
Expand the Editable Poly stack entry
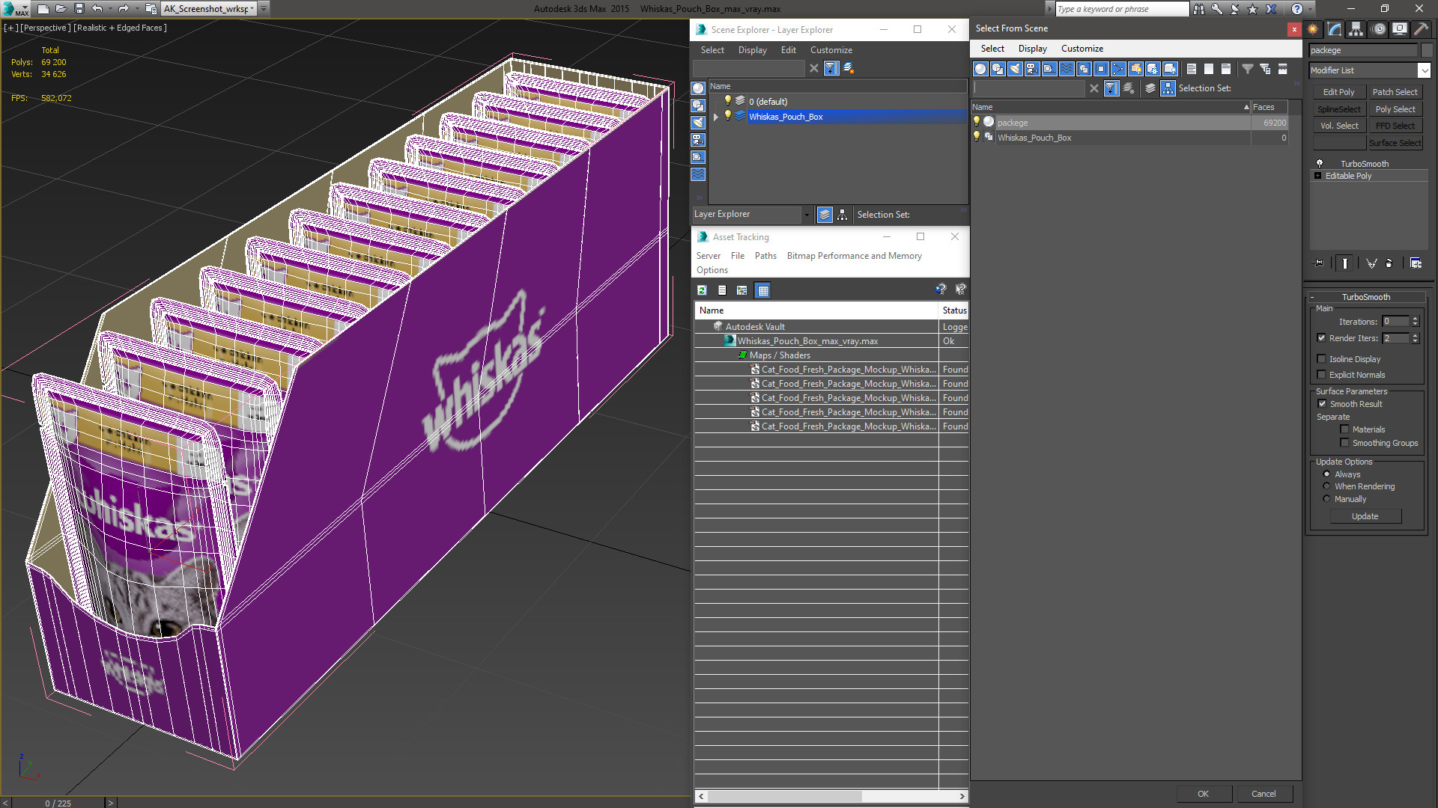click(x=1317, y=176)
